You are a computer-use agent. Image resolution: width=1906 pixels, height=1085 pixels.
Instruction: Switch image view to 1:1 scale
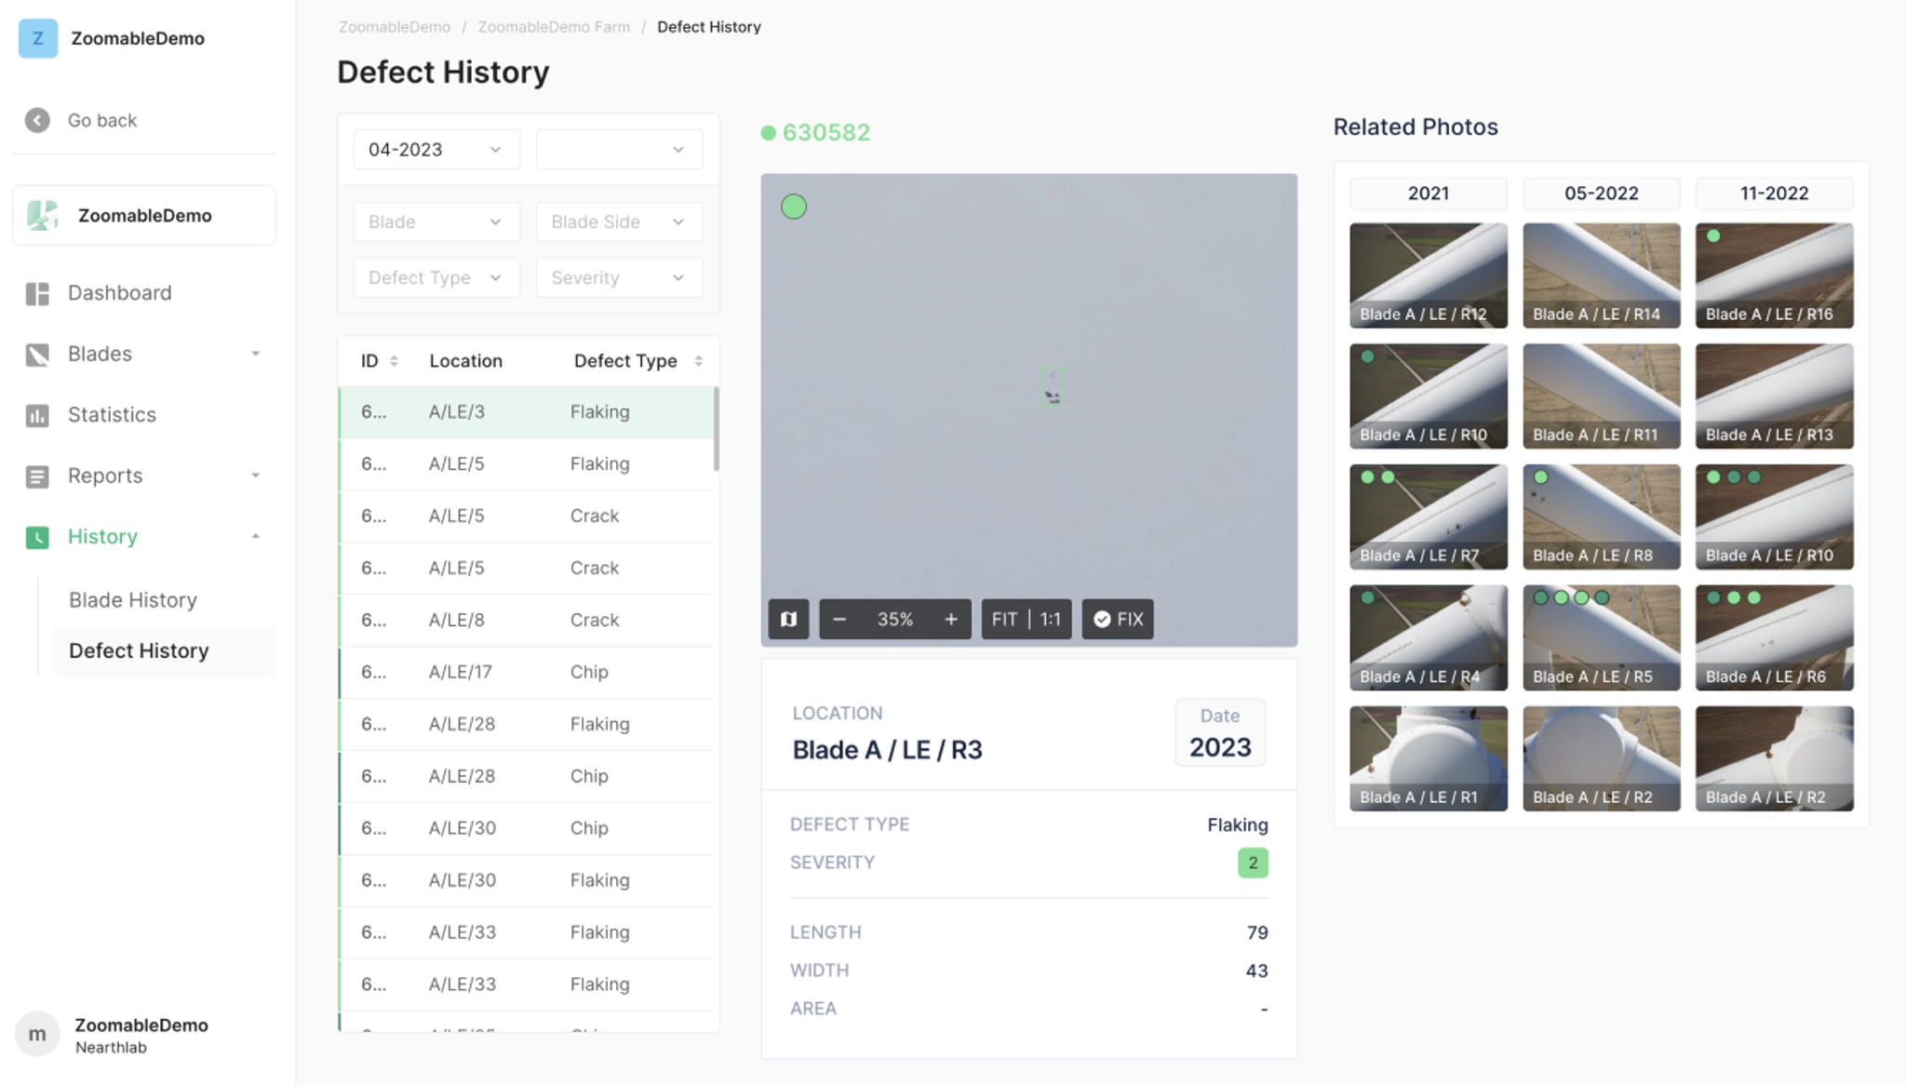pos(1051,620)
